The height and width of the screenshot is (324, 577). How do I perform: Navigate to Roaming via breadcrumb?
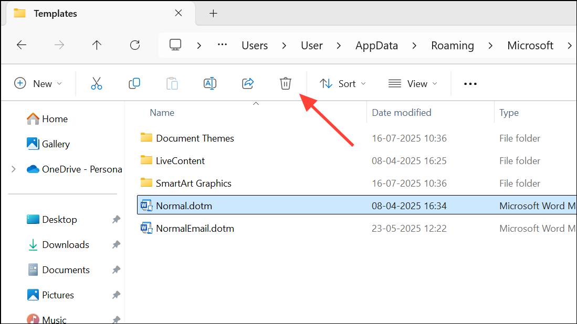pos(452,45)
